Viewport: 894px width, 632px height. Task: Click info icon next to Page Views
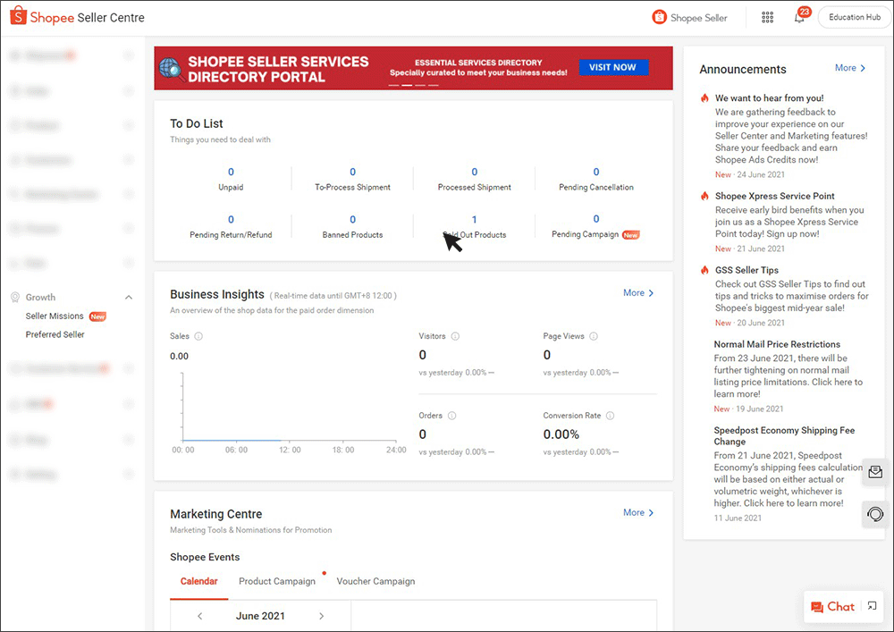(594, 336)
